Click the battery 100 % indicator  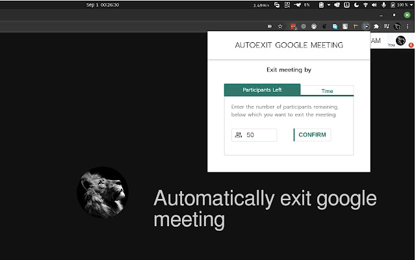[400, 5]
